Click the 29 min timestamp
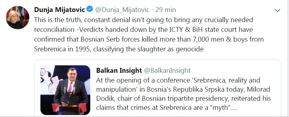The width and height of the screenshot is (289, 117). [x=166, y=10]
